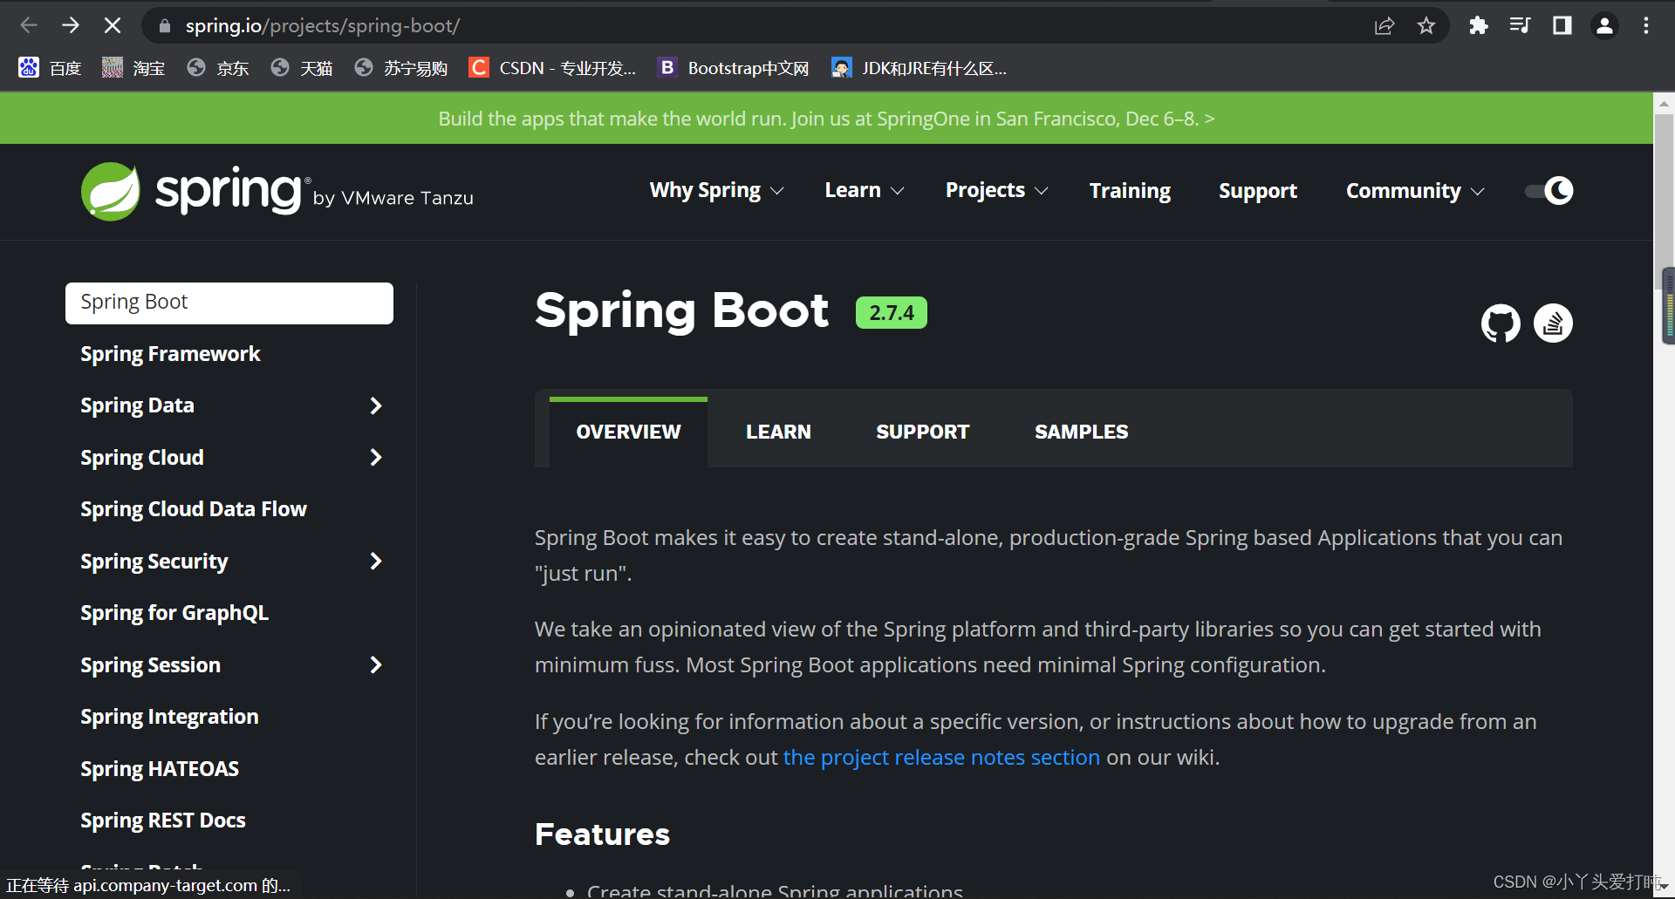Open Training in navbar

coord(1130,190)
